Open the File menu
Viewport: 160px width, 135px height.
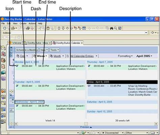coord(3,24)
